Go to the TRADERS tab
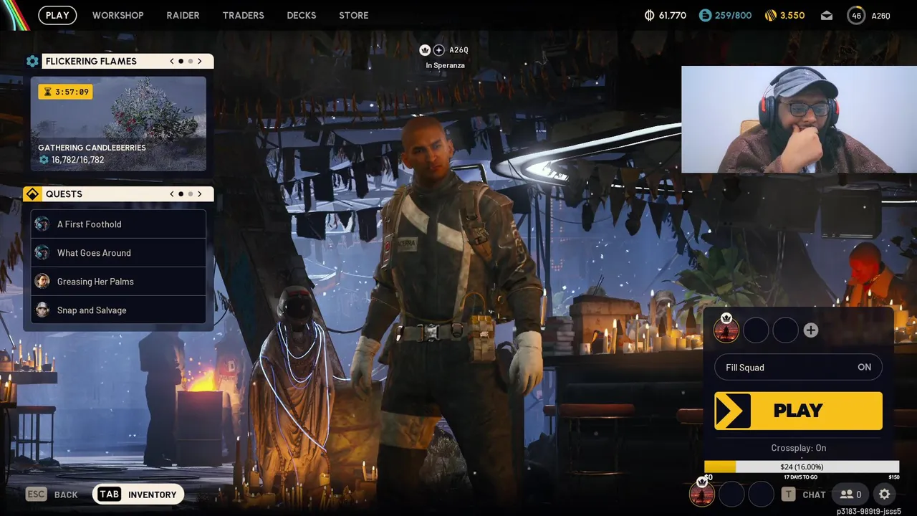This screenshot has width=917, height=516. pos(243,15)
